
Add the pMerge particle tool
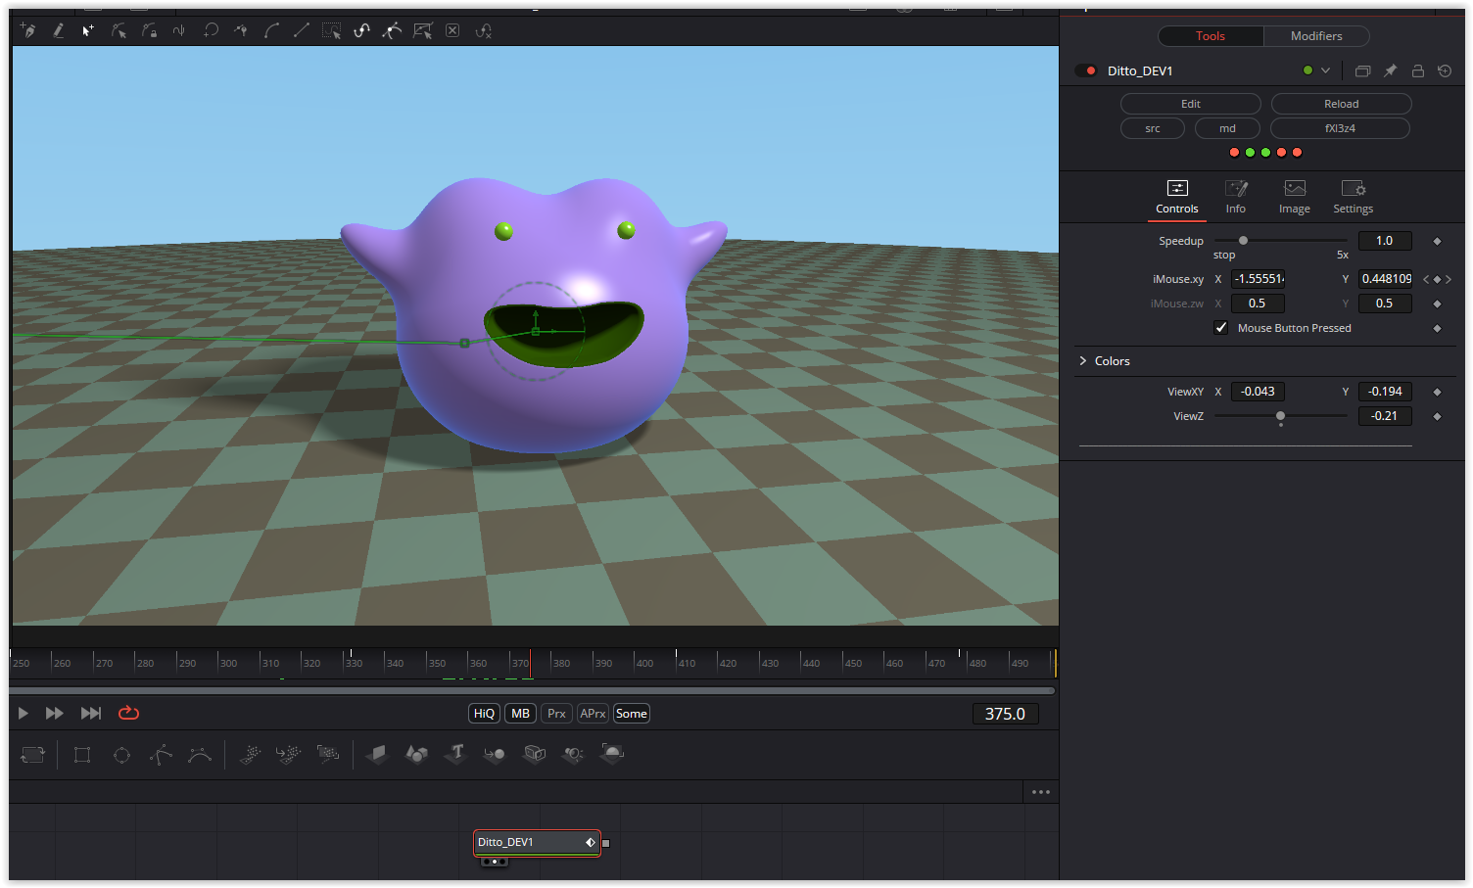click(x=288, y=755)
